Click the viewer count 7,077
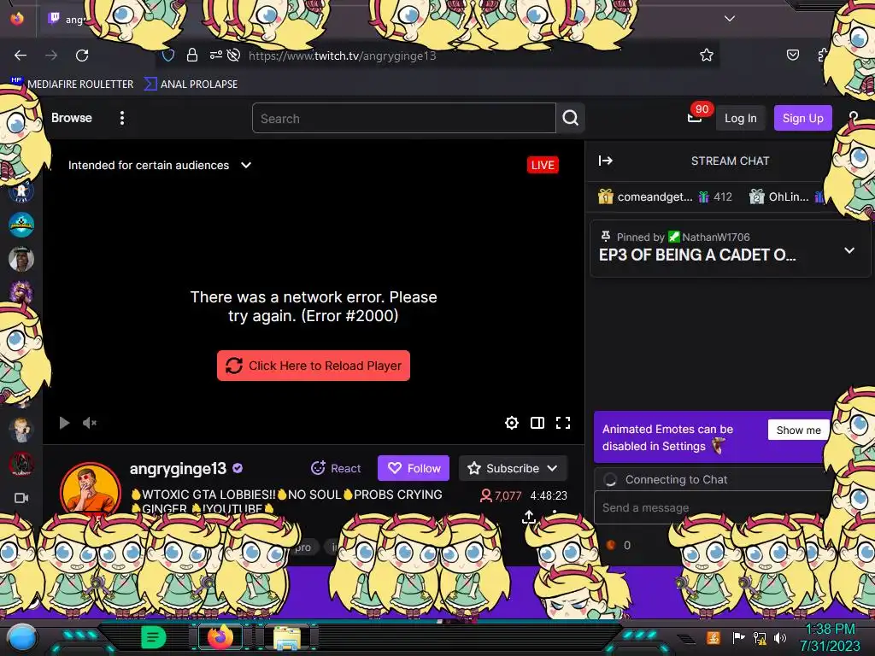The height and width of the screenshot is (656, 875). (501, 495)
